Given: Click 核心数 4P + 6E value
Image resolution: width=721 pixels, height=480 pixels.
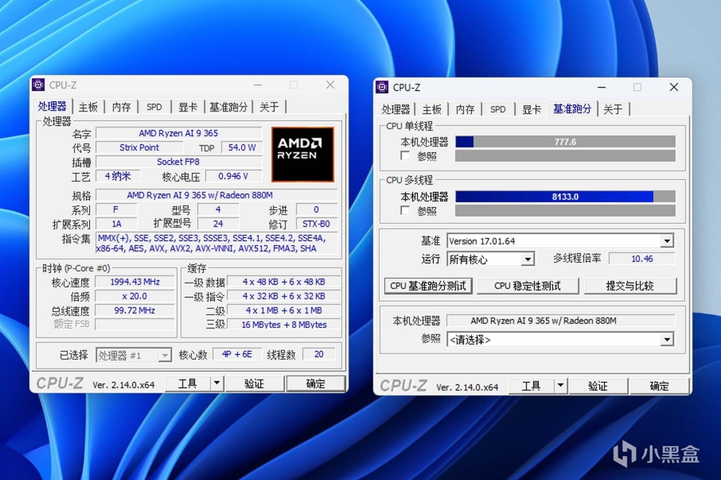Looking at the screenshot, I should [237, 355].
